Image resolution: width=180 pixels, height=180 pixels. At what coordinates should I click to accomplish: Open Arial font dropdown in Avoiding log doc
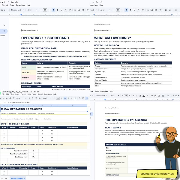[105, 10]
